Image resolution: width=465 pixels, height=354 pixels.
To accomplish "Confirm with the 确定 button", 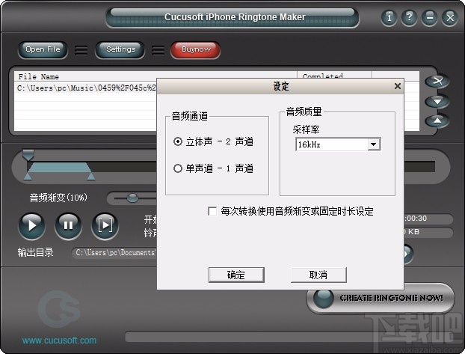I will coord(236,275).
